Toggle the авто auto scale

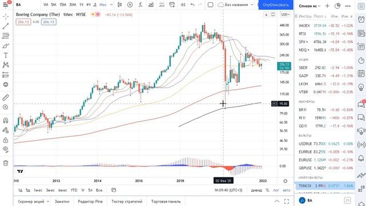(x=287, y=190)
